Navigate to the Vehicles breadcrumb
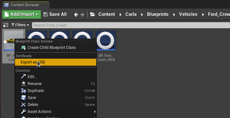This screenshot has height=118, width=230. click(188, 14)
